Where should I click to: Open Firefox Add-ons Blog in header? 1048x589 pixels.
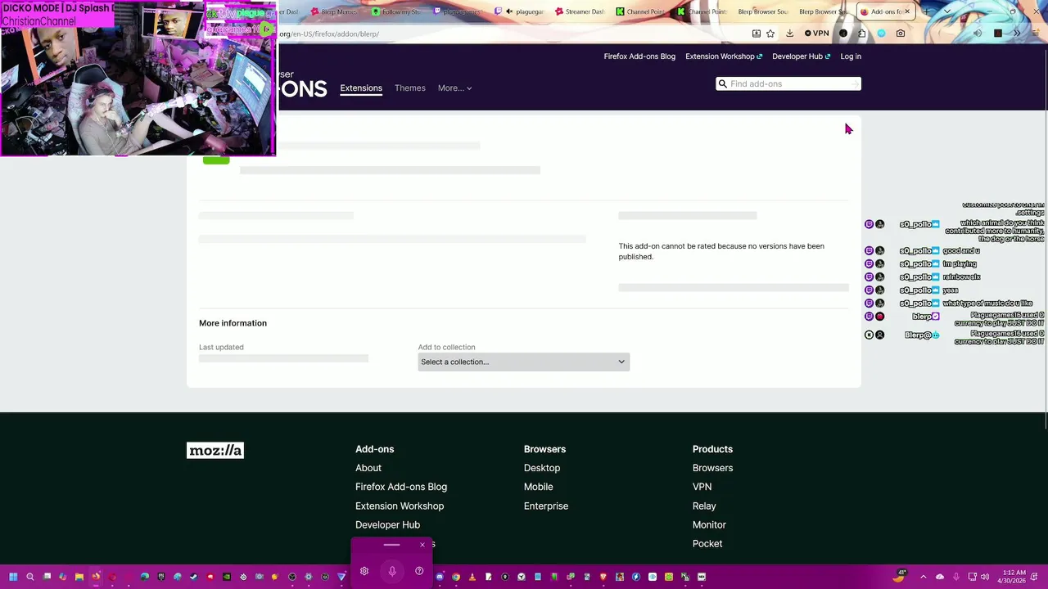639,56
